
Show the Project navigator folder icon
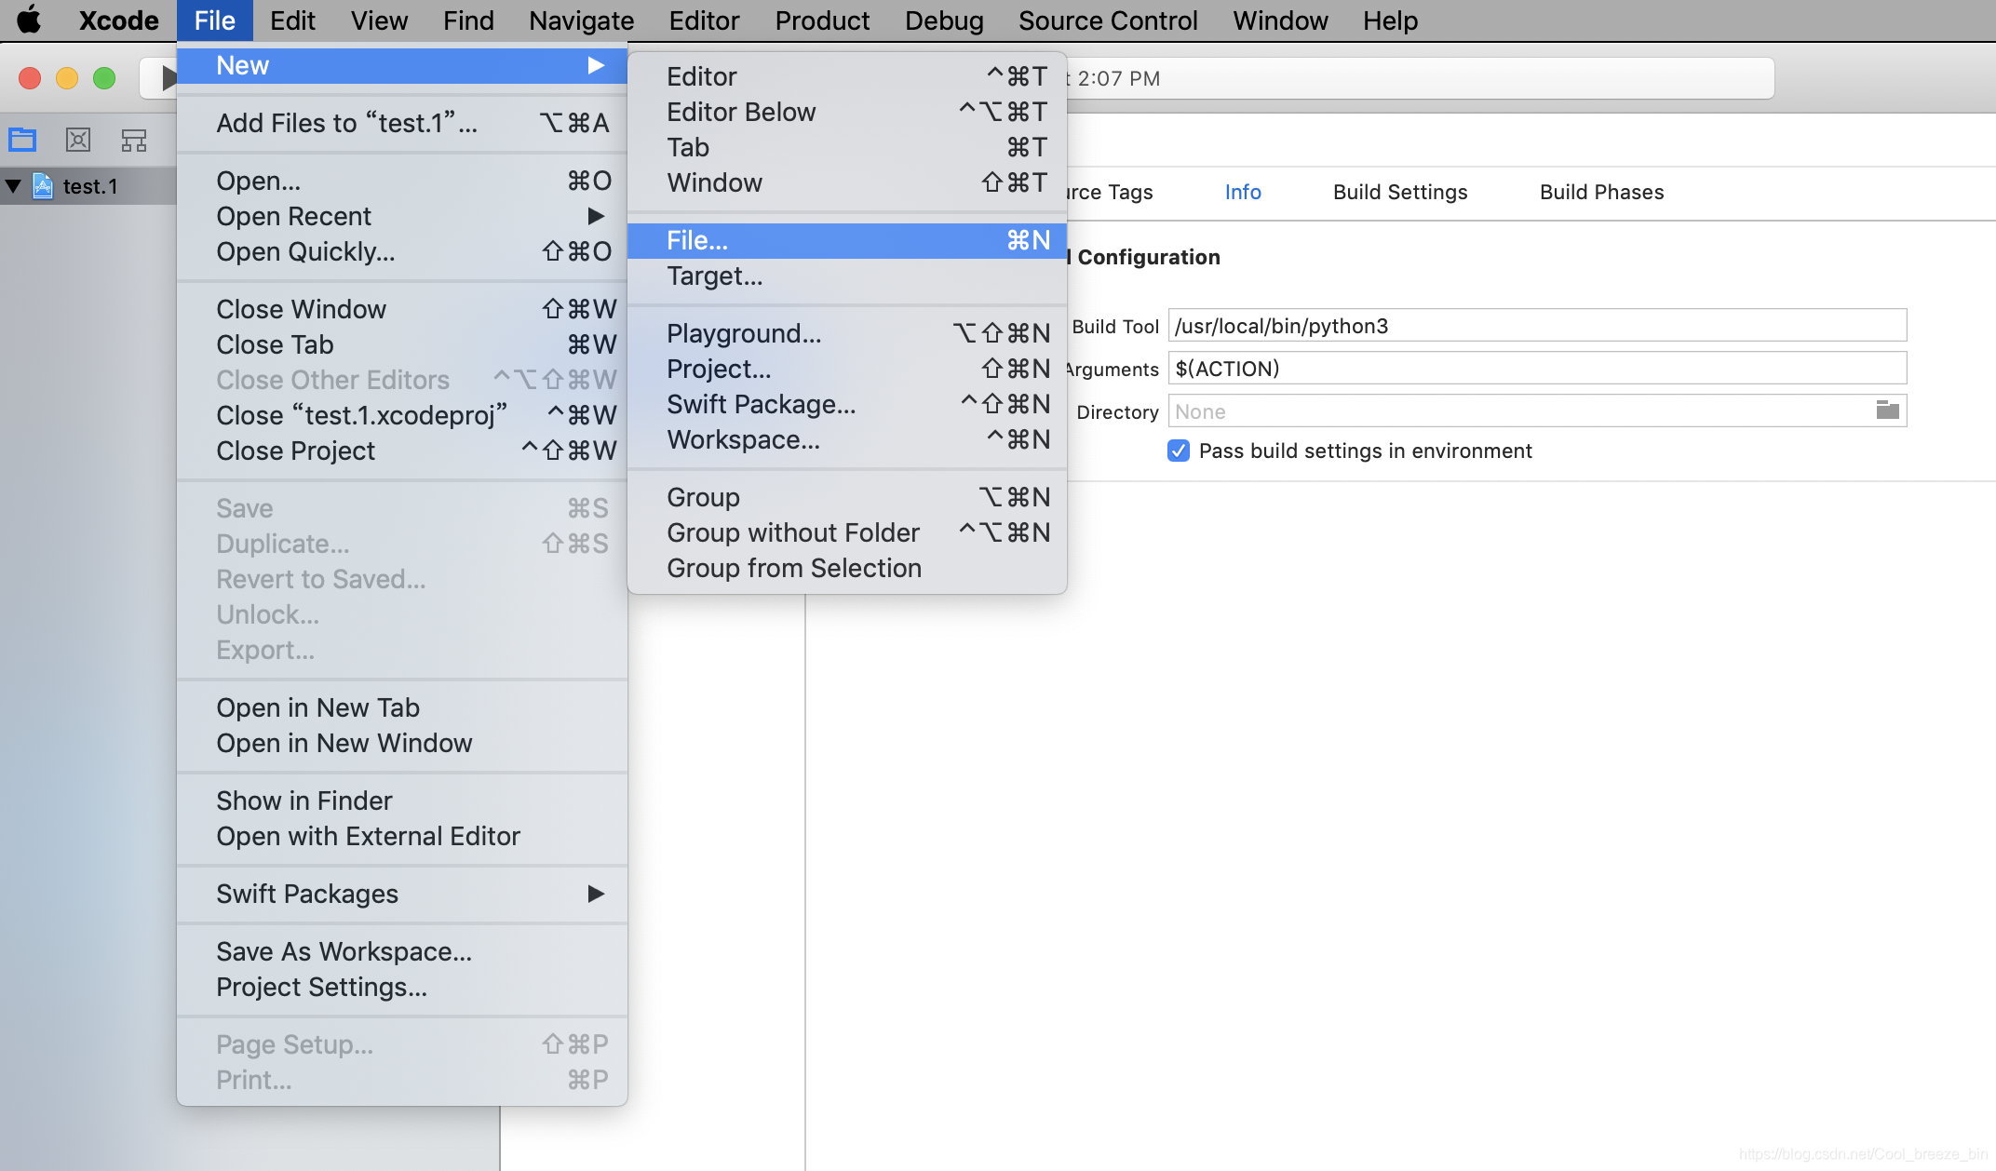[22, 141]
